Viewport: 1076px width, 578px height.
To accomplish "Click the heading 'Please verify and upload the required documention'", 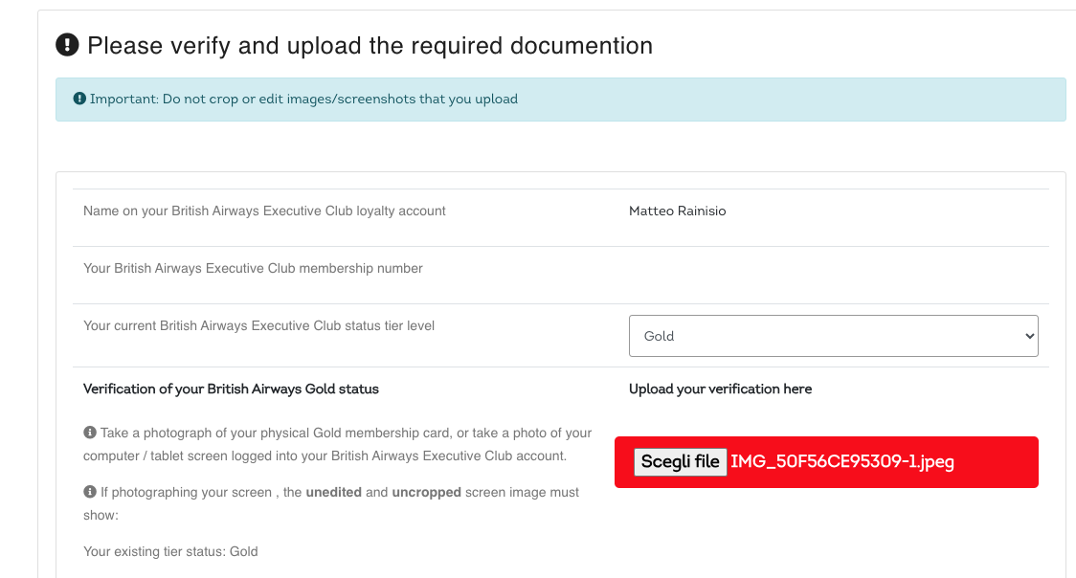I will pos(370,46).
